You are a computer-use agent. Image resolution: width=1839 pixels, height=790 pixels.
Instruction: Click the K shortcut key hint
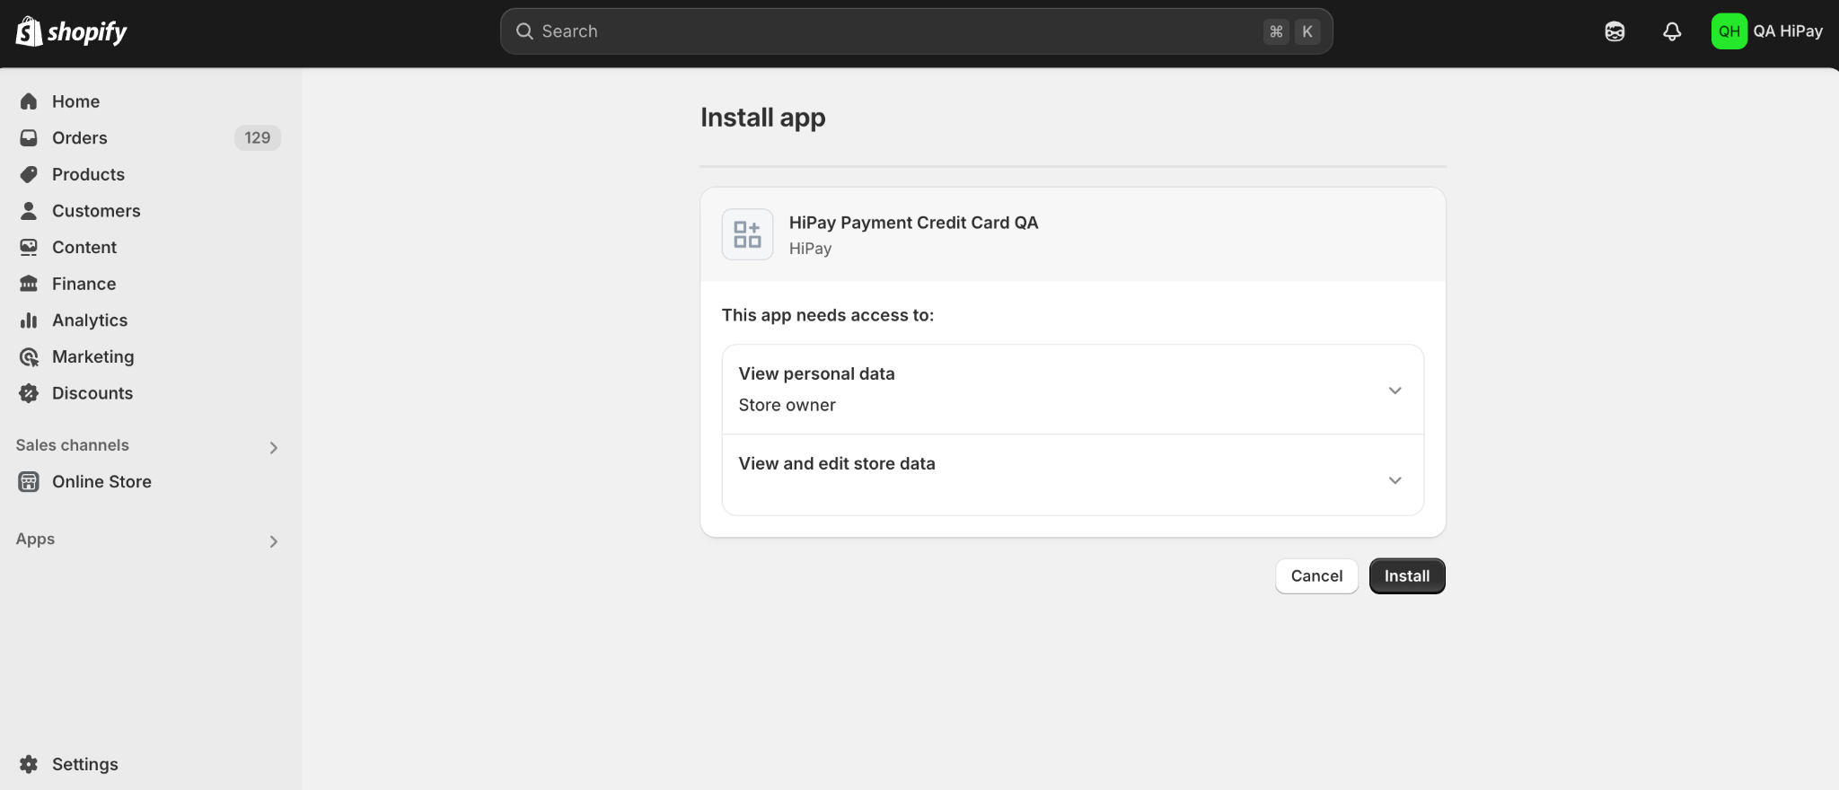click(x=1307, y=31)
